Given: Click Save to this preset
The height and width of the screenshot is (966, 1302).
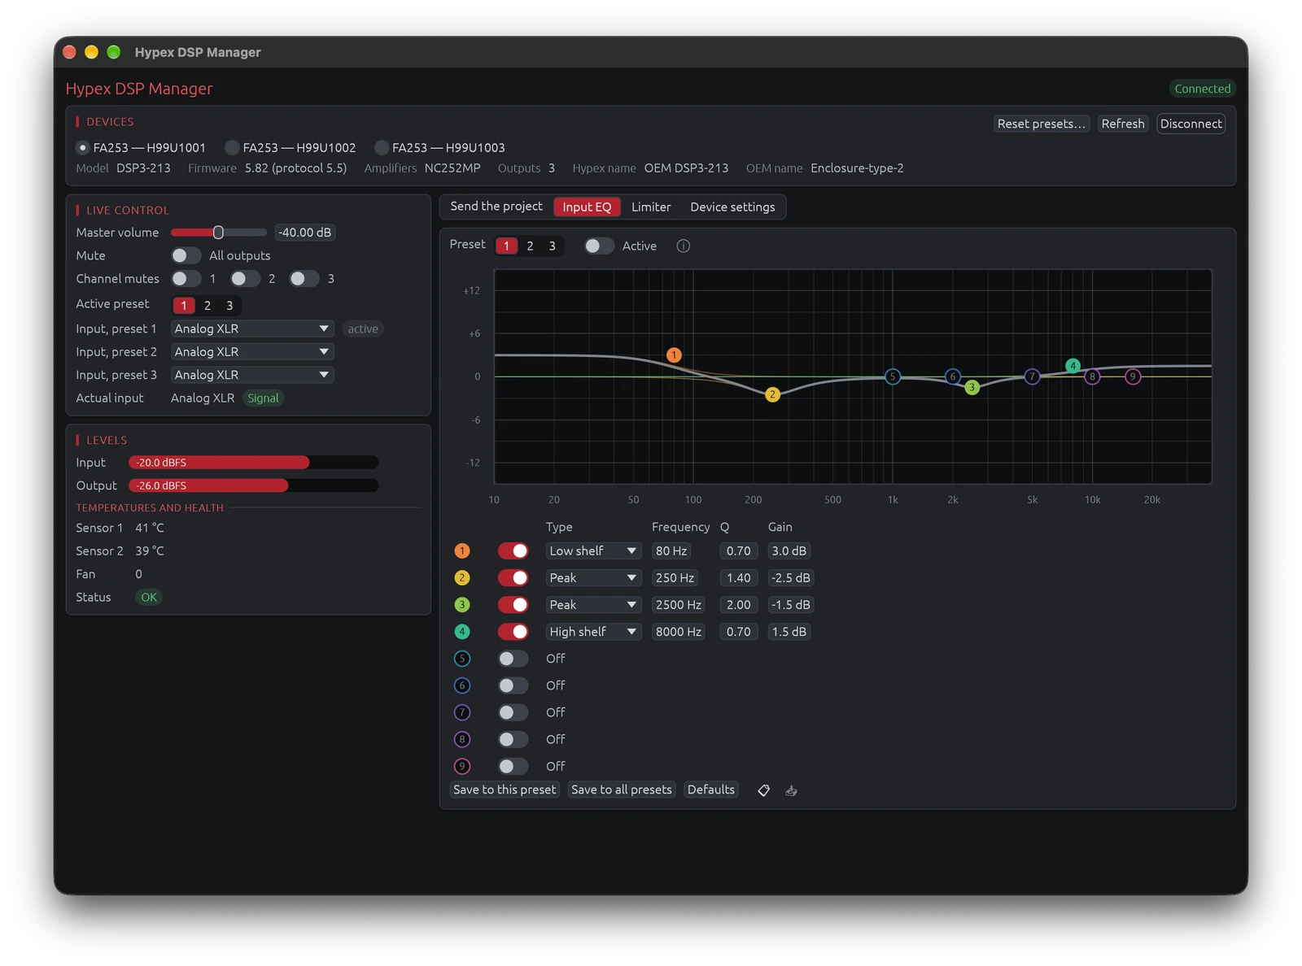Looking at the screenshot, I should [505, 790].
